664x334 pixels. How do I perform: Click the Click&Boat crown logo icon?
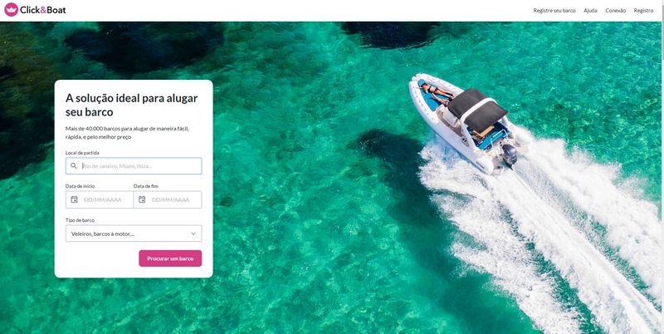click(11, 9)
